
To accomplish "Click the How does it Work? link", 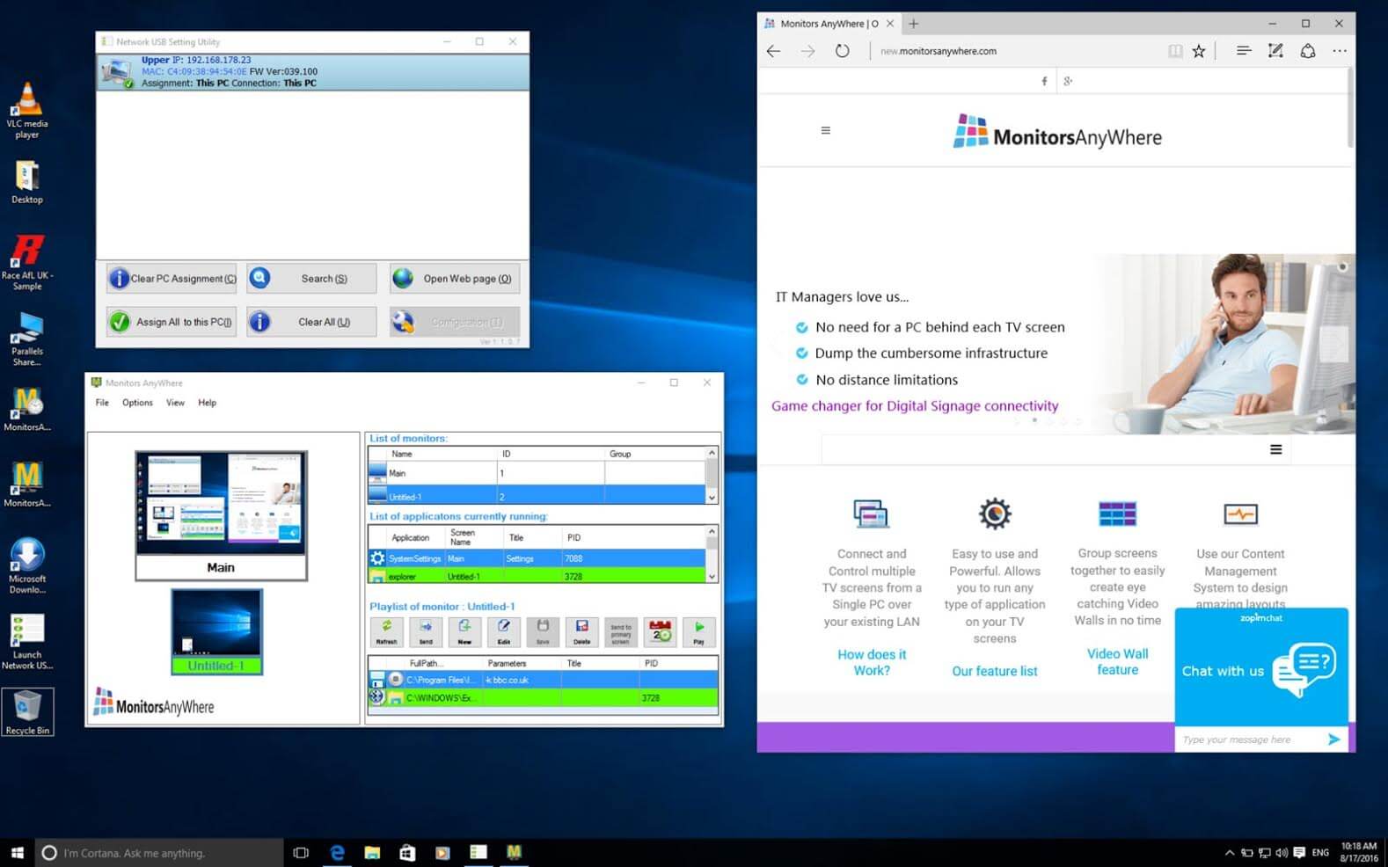I will pos(872,662).
